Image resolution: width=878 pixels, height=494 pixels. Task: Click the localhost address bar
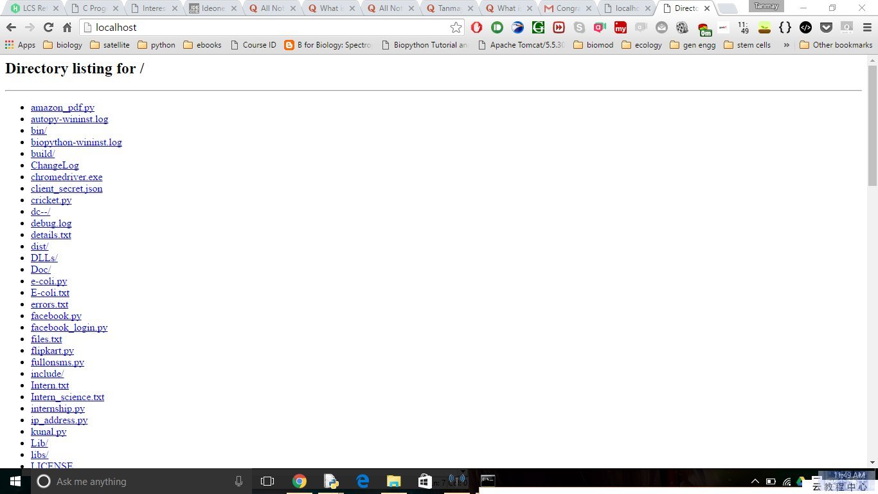pos(270,28)
